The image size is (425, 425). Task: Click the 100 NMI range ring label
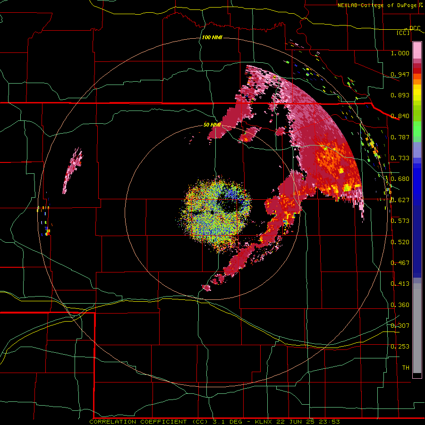click(212, 37)
